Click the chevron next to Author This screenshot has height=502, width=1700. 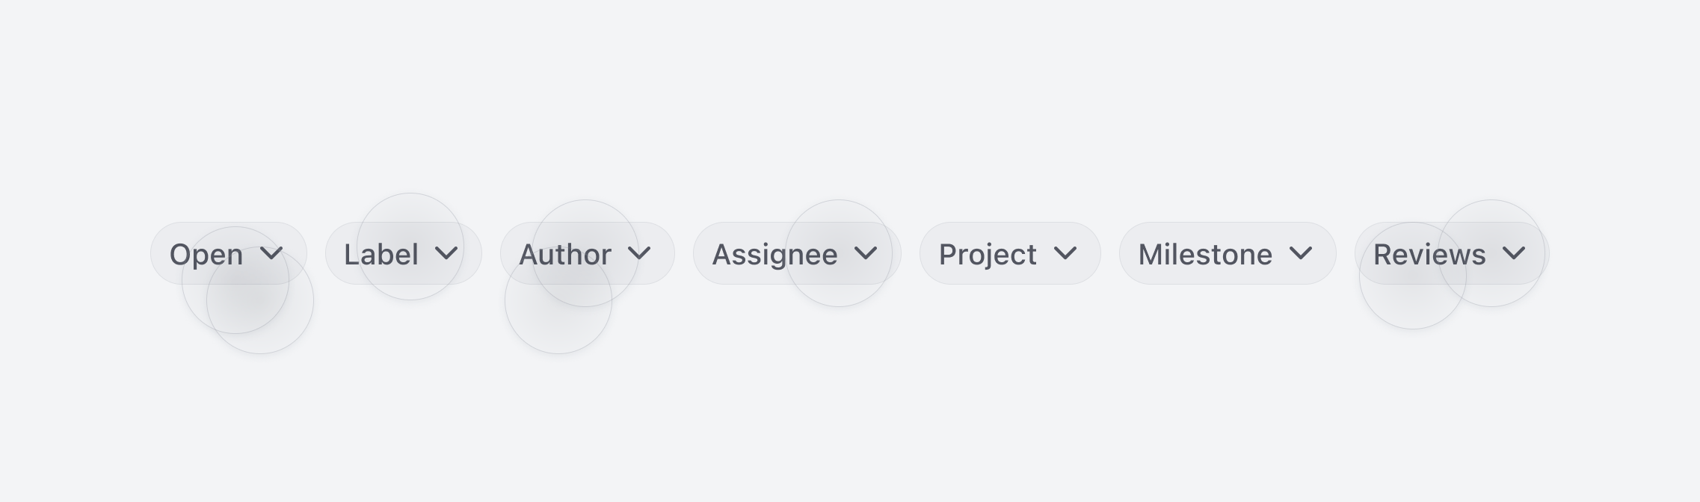[x=639, y=254]
